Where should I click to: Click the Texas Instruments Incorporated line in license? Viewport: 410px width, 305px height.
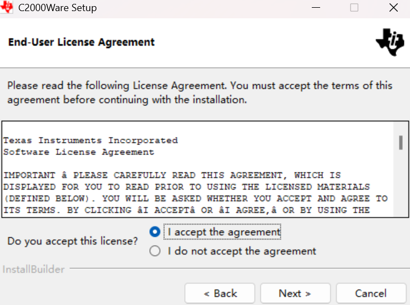90,140
